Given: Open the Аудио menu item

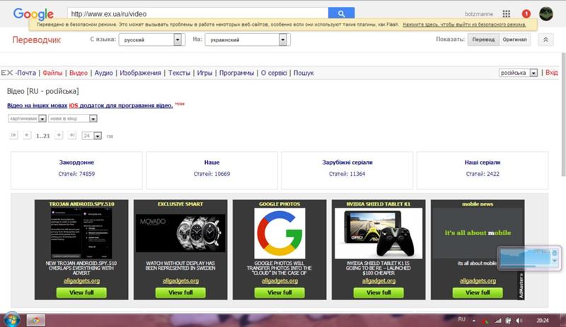Looking at the screenshot, I should (x=103, y=73).
